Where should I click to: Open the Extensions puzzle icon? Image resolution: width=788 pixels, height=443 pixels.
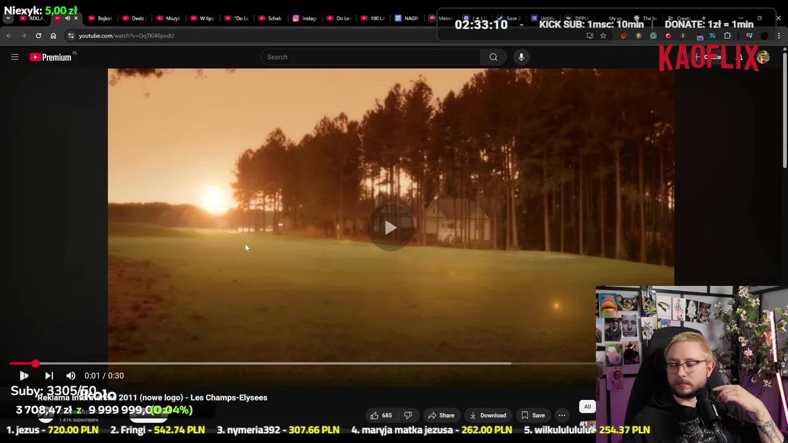pyautogui.click(x=727, y=36)
